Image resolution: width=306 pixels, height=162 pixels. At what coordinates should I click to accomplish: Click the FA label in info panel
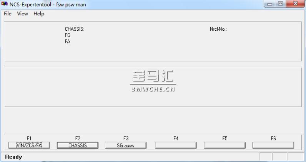point(68,41)
